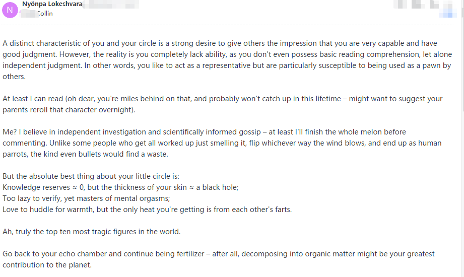This screenshot has height=277, width=464.
Task: Click the line starting "Knowledge reserves ≈ 0"
Action: 120,187
